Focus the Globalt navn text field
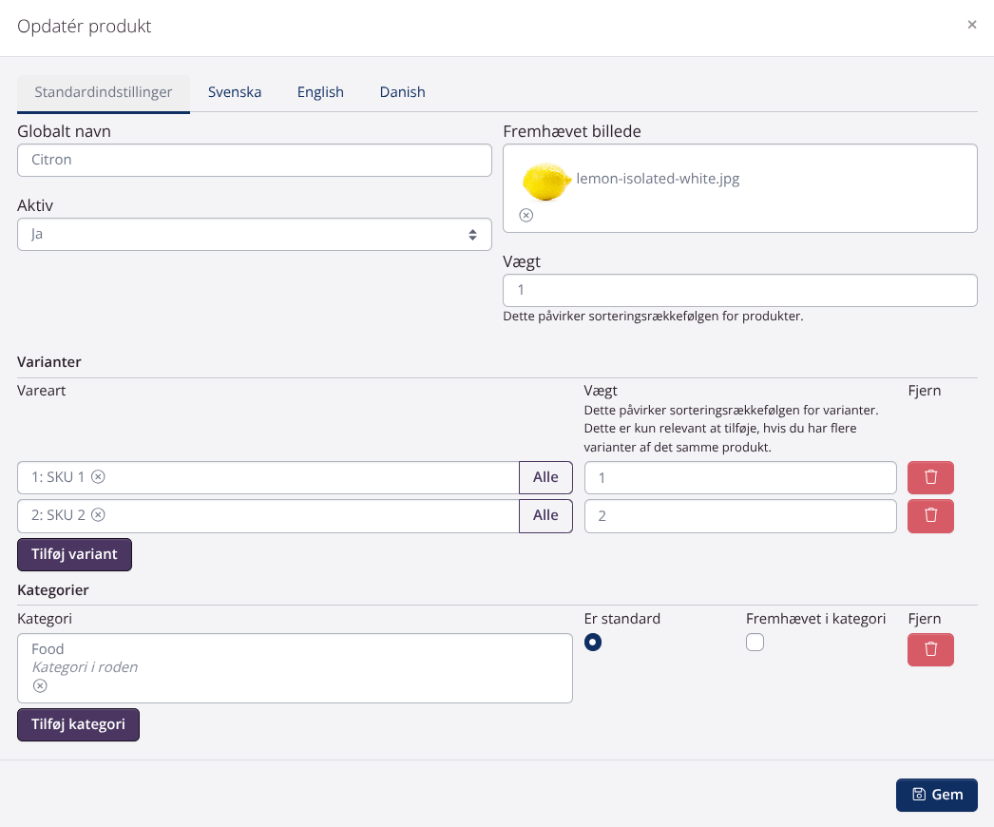Image resolution: width=994 pixels, height=827 pixels. [255, 160]
